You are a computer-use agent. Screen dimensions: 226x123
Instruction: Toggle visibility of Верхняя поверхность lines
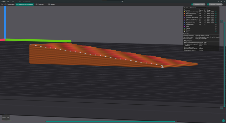pos(216,19)
